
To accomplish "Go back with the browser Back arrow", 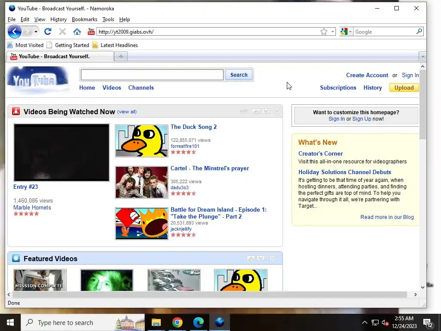I will pyautogui.click(x=14, y=31).
